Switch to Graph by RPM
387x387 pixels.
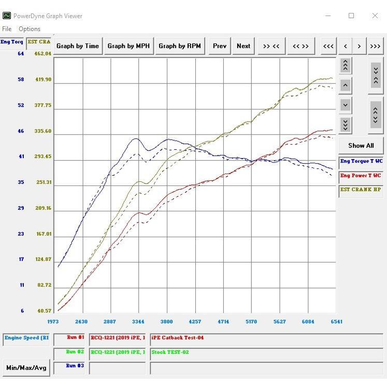point(179,46)
